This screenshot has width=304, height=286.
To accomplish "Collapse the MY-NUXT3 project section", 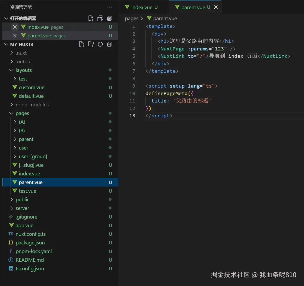I will (x=6, y=44).
